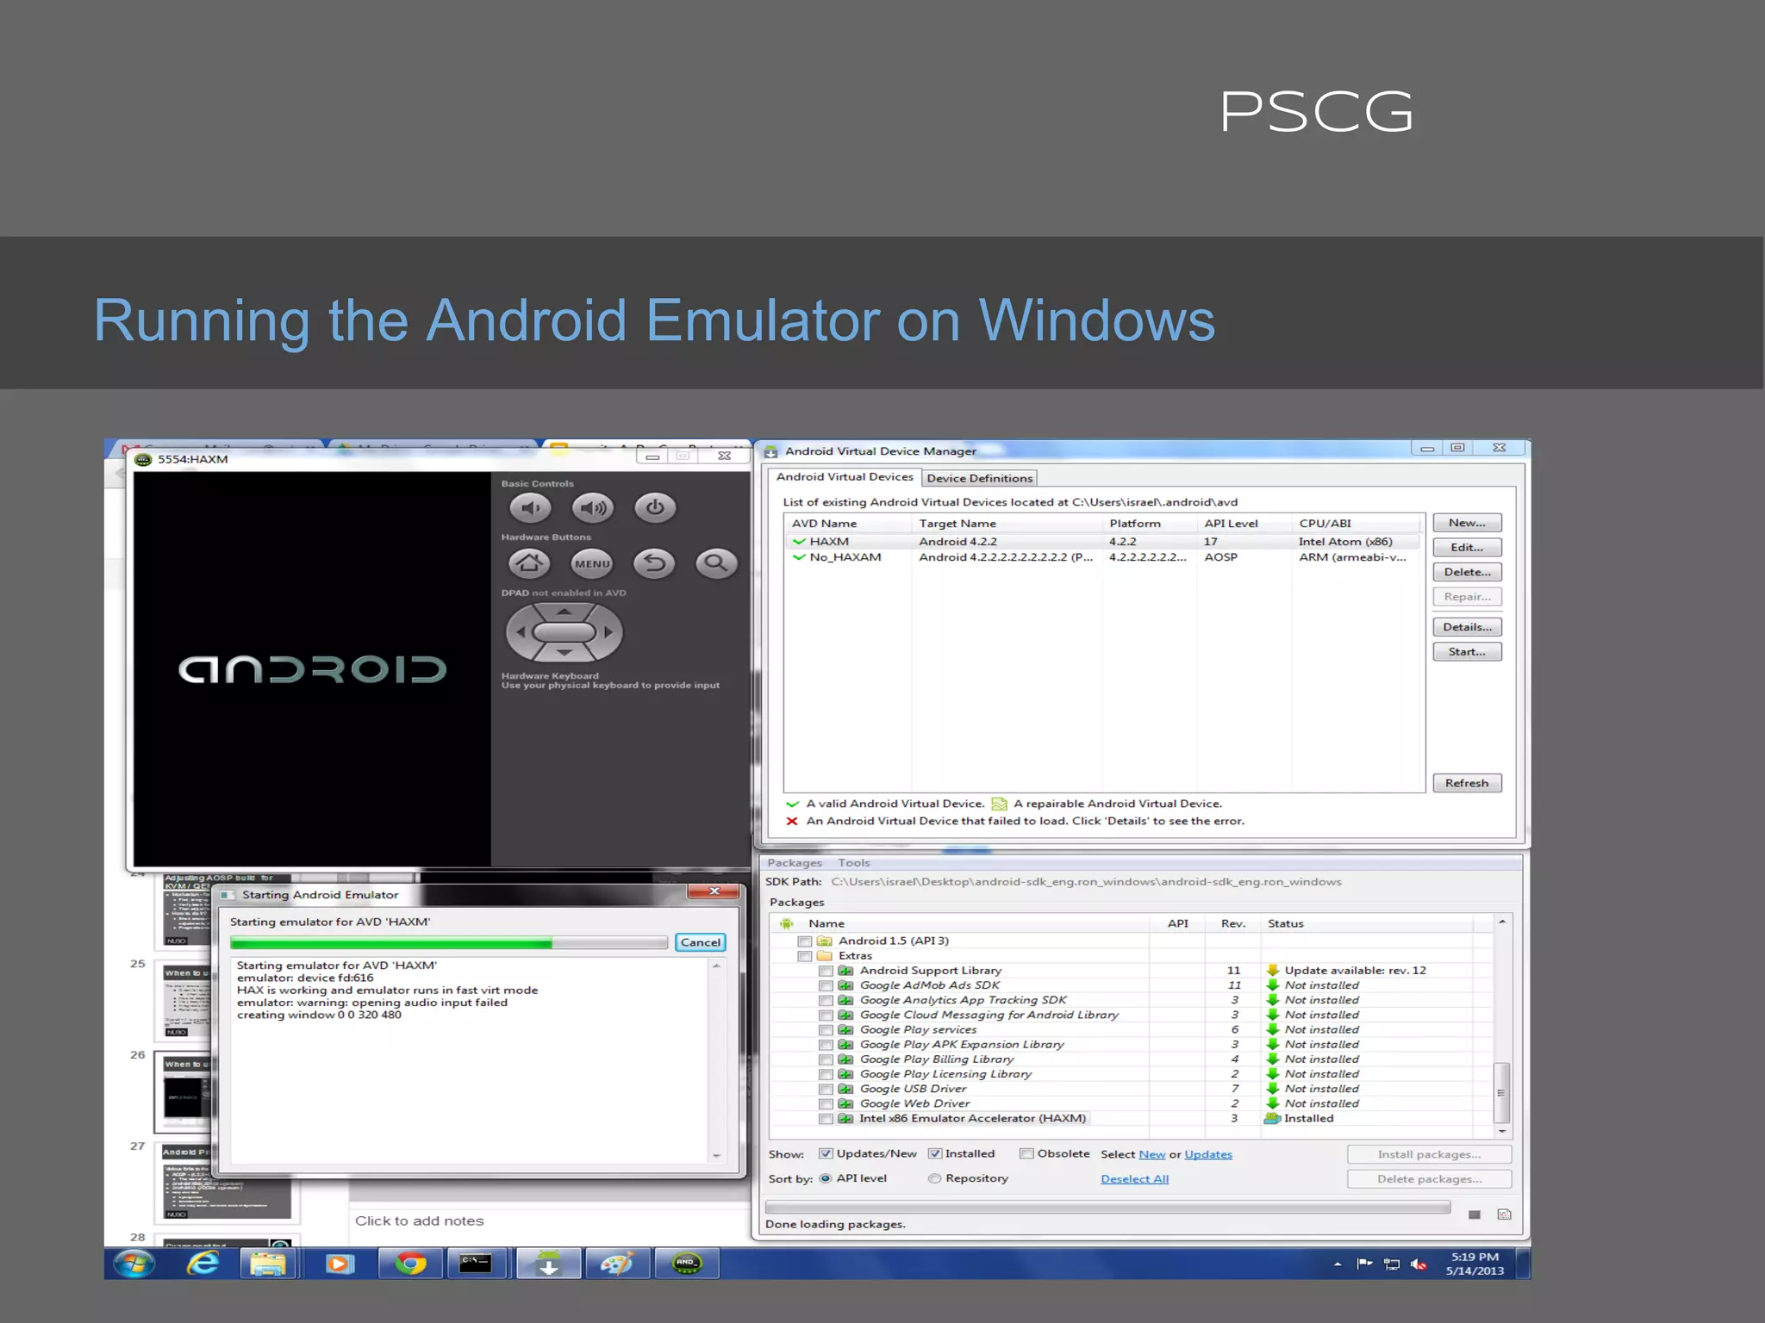Check the Intel x86 Emulator Accelerator checkbox
The image size is (1765, 1323).
[826, 1119]
